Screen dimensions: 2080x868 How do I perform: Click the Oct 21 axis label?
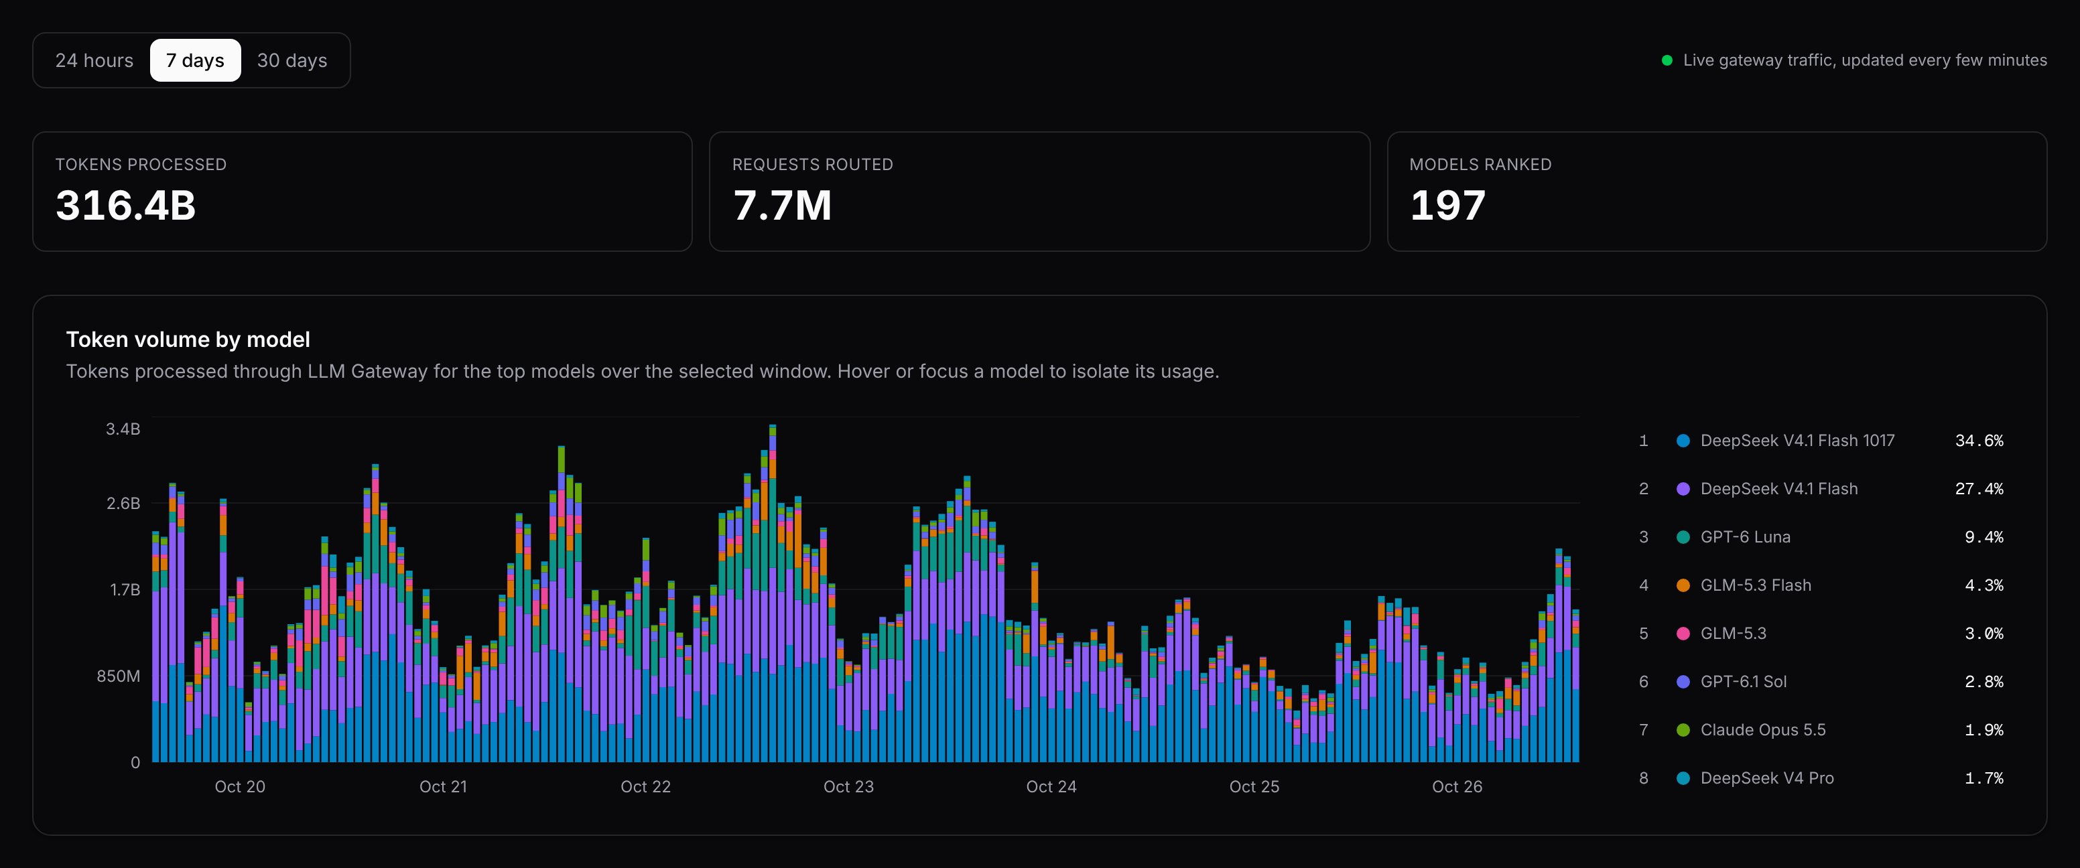coord(442,788)
